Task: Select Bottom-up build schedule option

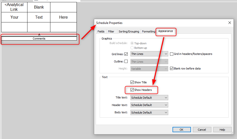Action: point(132,48)
